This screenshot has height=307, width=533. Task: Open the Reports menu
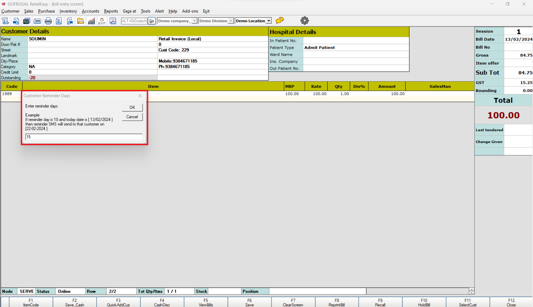point(111,11)
